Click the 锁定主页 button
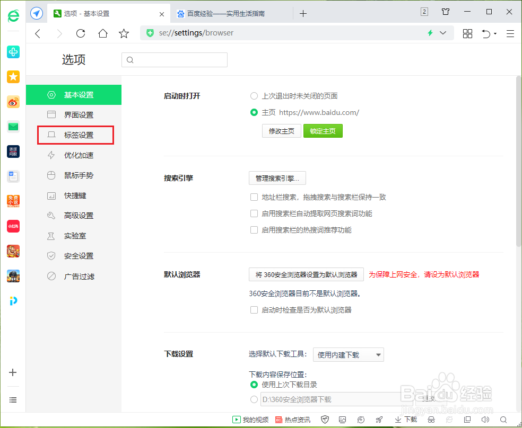Viewport: 522px width, 428px height. coord(323,131)
